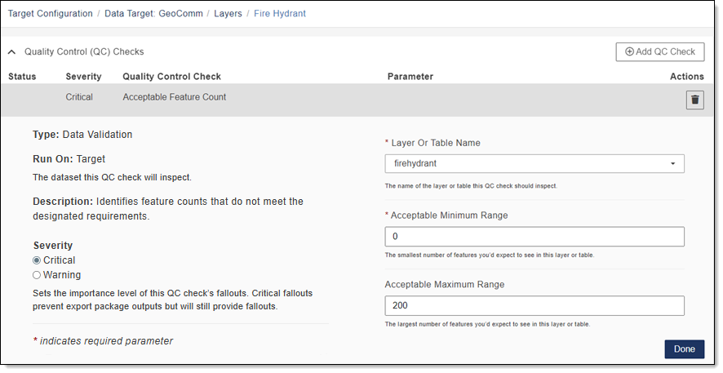This screenshot has height=373, width=723.
Task: Click the dropdown arrow beside firehydrant
Action: (x=672, y=163)
